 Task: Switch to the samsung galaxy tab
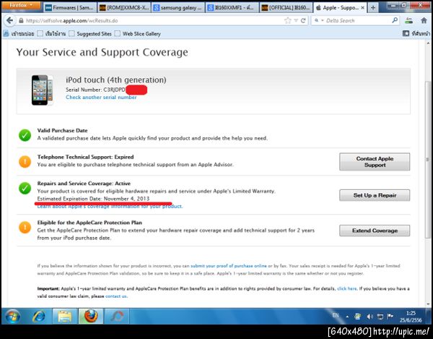pyautogui.click(x=178, y=7)
